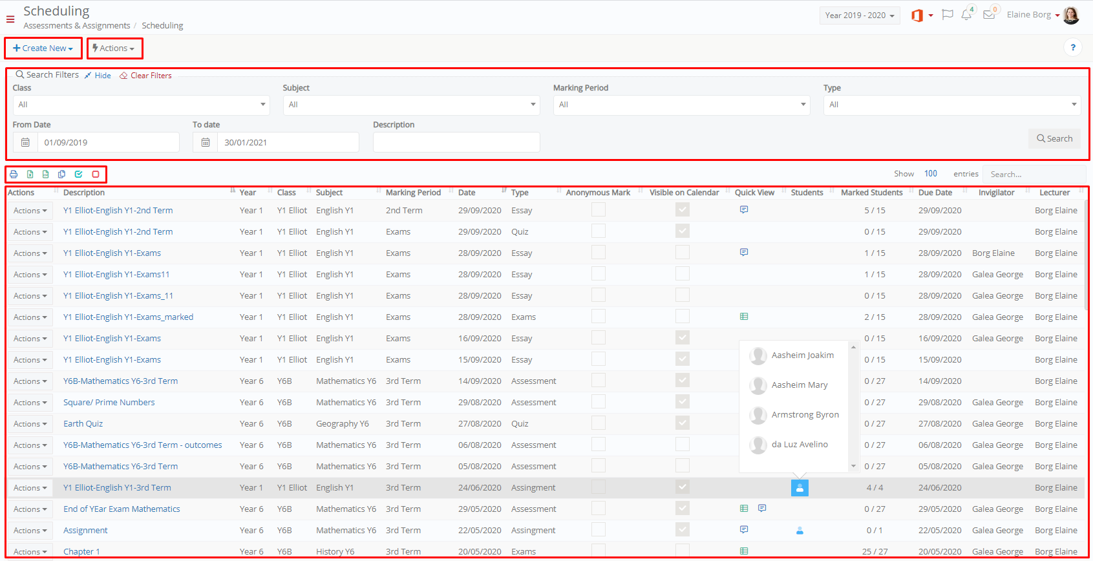Open Square/ Prime Numbers link
1093x561 pixels.
coord(109,403)
